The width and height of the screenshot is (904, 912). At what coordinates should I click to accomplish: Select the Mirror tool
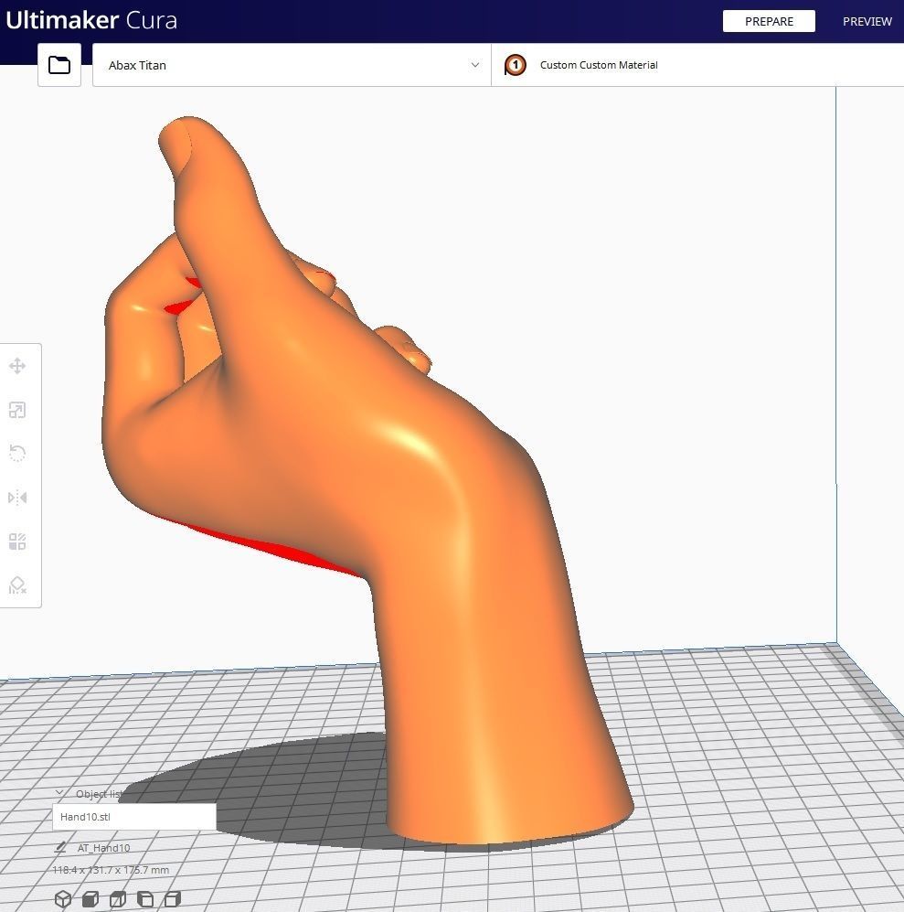click(17, 498)
